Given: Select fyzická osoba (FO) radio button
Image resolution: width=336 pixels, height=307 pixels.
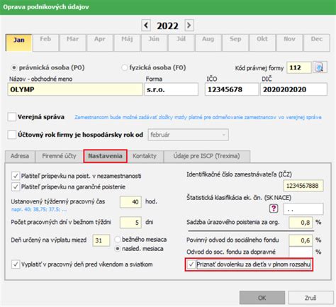Looking at the screenshot, I should pyautogui.click(x=125, y=68).
